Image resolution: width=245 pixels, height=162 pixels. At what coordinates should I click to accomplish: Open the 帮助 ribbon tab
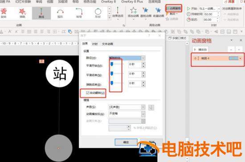click(76, 2)
